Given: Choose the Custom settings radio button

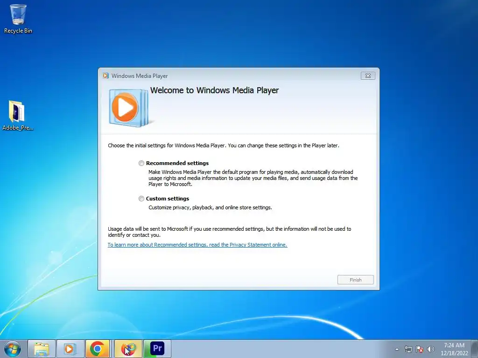Looking at the screenshot, I should coord(141,199).
